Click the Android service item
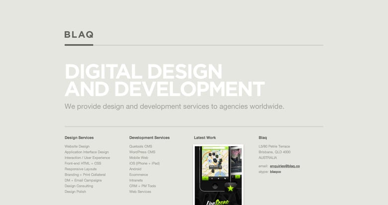This screenshot has height=205, width=388. pyautogui.click(x=135, y=169)
